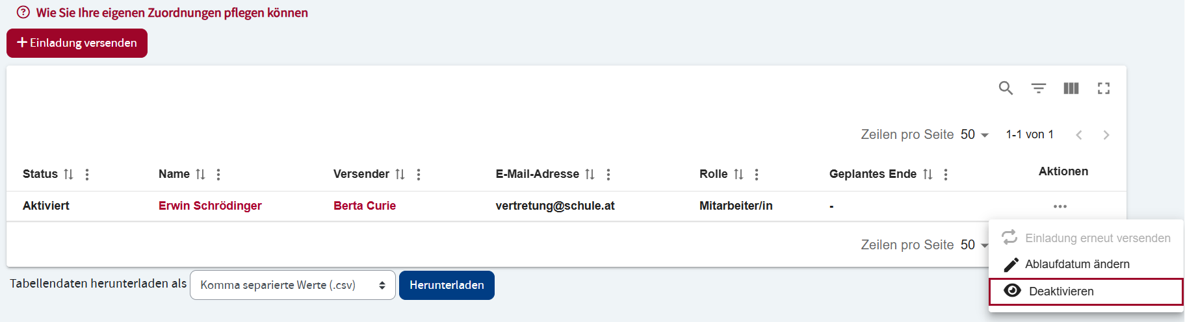The image size is (1185, 322).
Task: Sort by Geplantes Ende column
Action: (928, 174)
